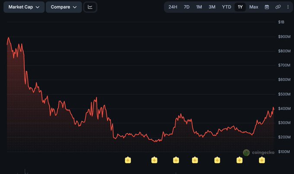
Task: Open the three-dot more options menu
Action: [x=288, y=7]
